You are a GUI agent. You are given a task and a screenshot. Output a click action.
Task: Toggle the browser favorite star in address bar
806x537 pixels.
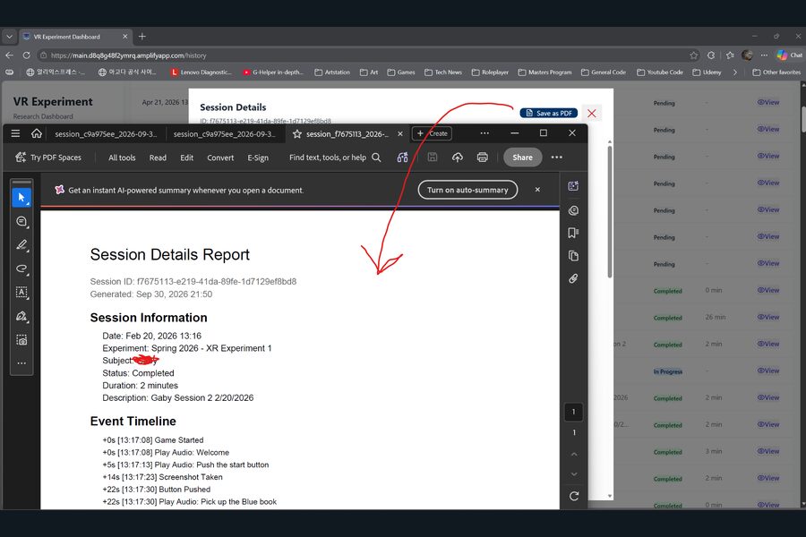coord(694,55)
